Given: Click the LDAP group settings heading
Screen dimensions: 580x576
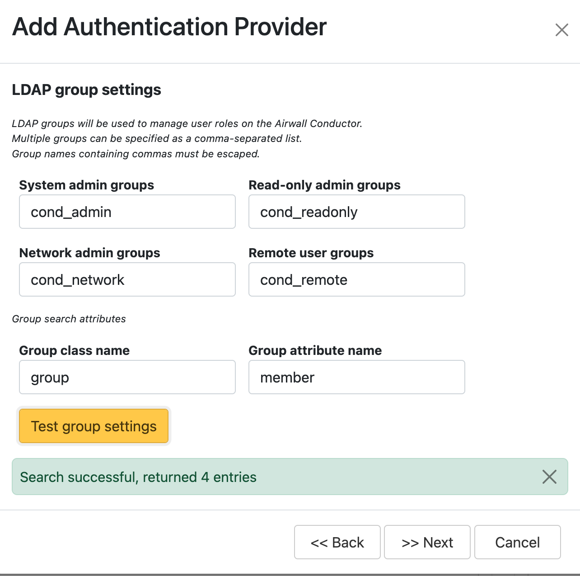Looking at the screenshot, I should (x=86, y=90).
